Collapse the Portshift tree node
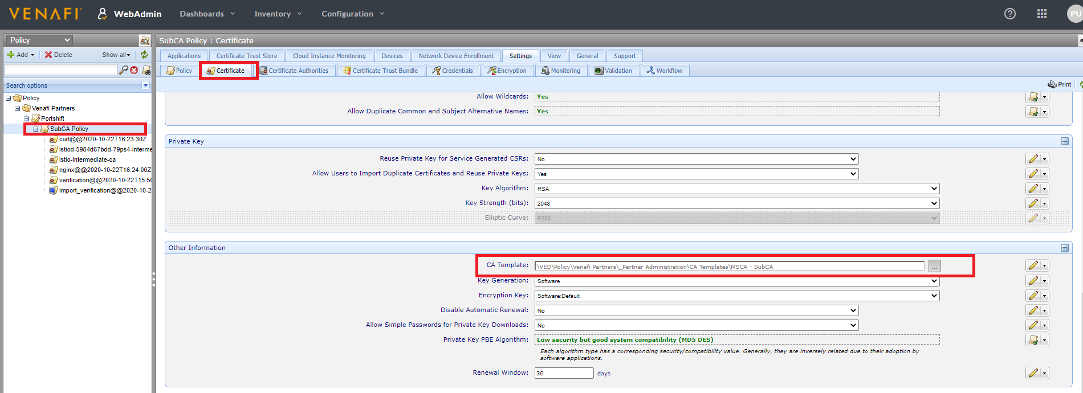 tap(27, 118)
